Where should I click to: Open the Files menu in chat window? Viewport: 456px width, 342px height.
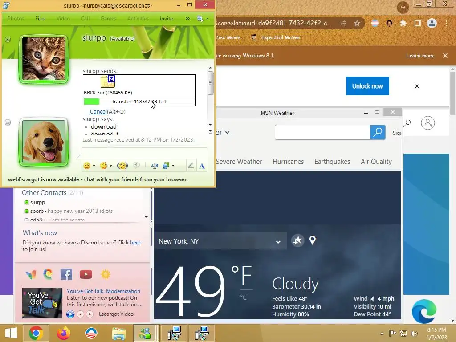pos(40,19)
